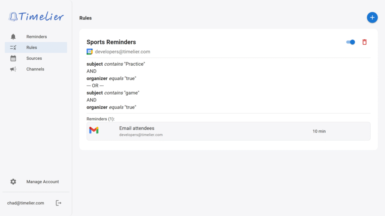Viewport: 385px width, 216px height.
Task: Click the chad@timelier.com account label
Action: (x=26, y=203)
